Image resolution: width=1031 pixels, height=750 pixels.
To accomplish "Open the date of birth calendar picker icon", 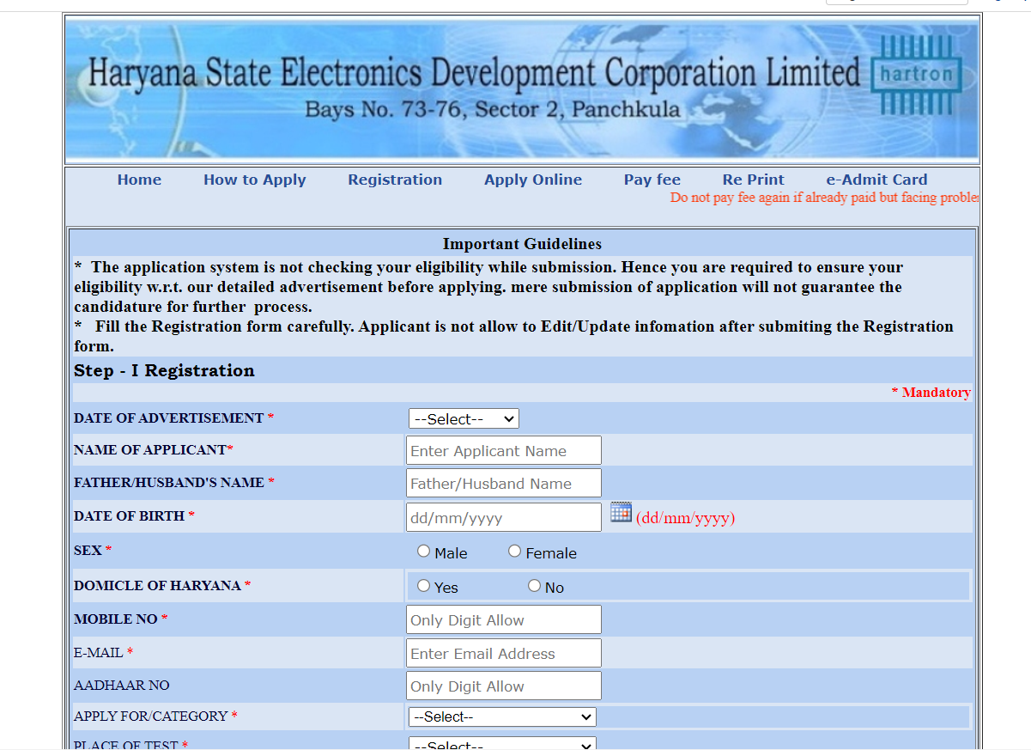I will click(x=621, y=512).
